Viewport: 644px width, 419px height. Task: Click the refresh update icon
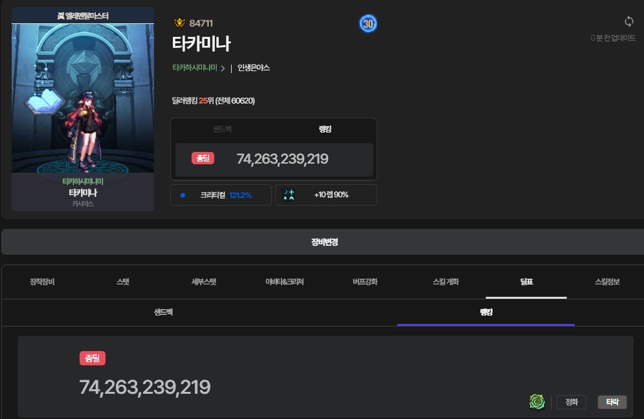[x=629, y=21]
